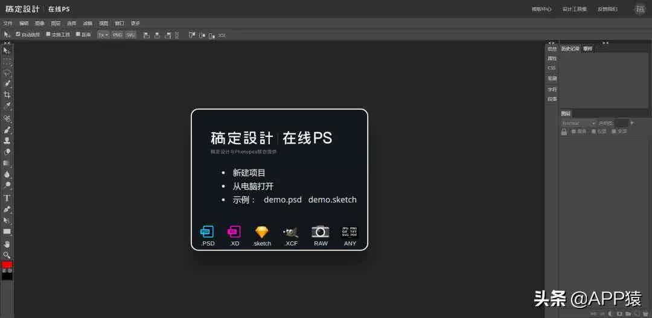This screenshot has width=652, height=318.
Task: Enable the 变换工具 checkbox
Action: pyautogui.click(x=48, y=34)
